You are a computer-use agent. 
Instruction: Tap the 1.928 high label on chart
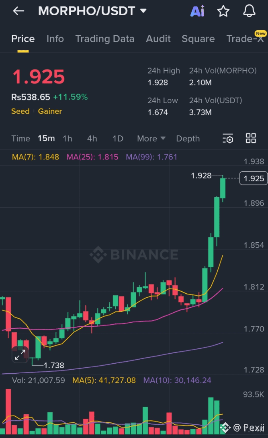click(x=201, y=176)
